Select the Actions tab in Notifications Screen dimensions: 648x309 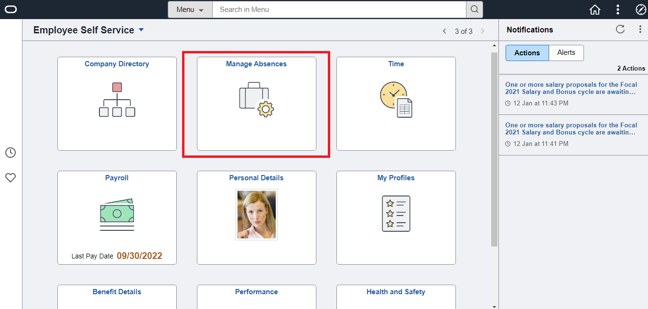click(527, 53)
